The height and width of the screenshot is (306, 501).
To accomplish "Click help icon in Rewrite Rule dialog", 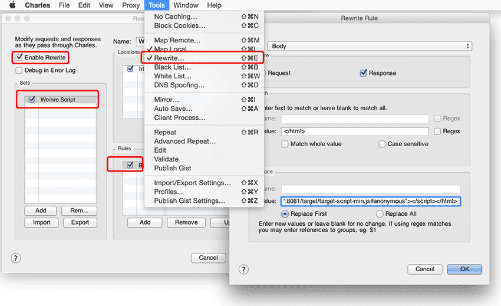I will 243,269.
